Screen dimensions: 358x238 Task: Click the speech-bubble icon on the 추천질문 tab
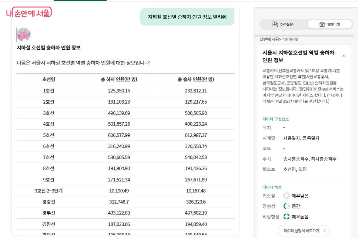[275, 24]
